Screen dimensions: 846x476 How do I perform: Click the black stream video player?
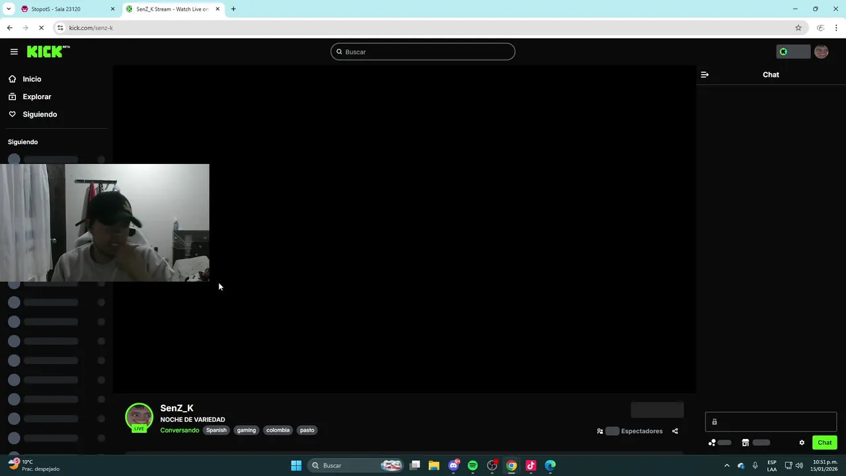404,229
